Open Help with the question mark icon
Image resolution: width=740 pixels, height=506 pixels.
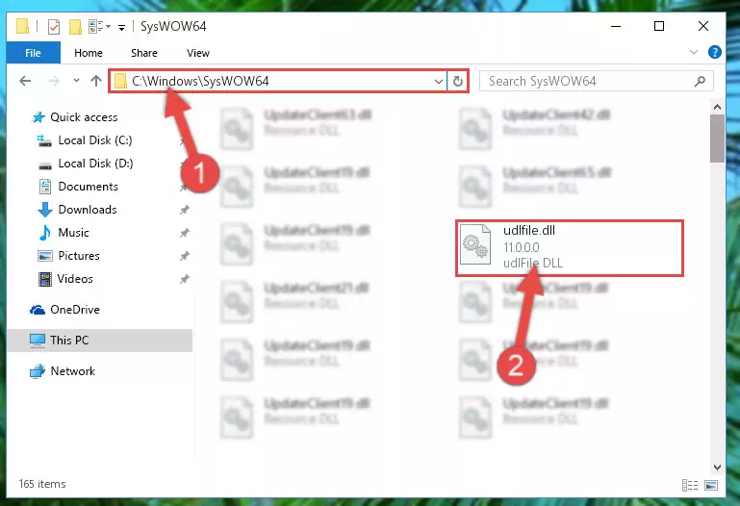pyautogui.click(x=715, y=52)
